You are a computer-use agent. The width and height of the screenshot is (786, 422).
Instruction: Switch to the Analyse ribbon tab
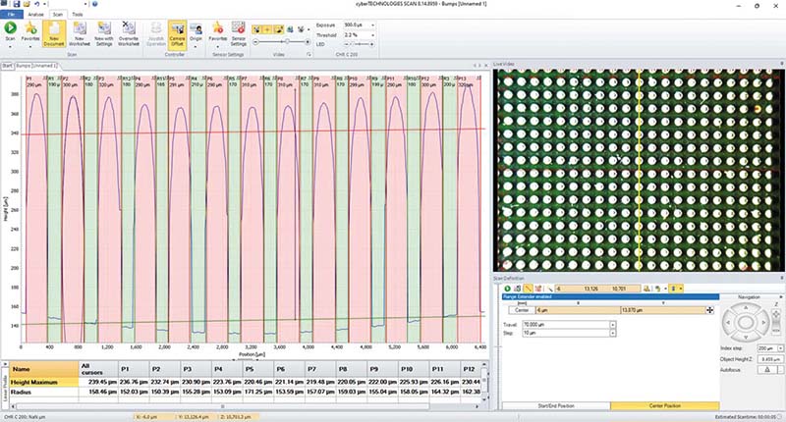[35, 14]
